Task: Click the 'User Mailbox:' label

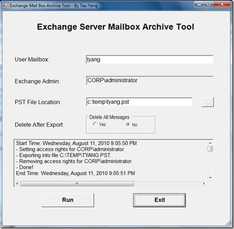Action: (x=32, y=59)
